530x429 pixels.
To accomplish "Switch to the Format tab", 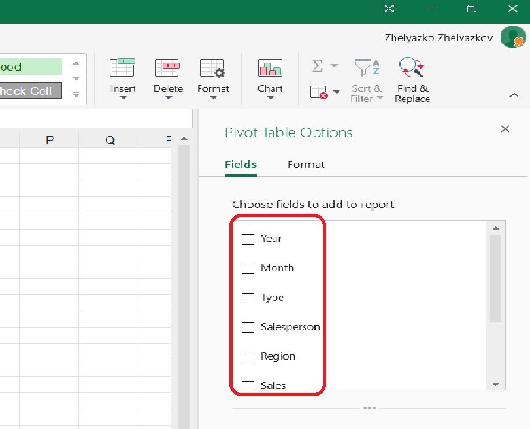I will tap(306, 164).
